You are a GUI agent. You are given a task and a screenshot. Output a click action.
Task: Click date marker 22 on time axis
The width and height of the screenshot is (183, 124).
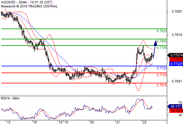(x=144, y=122)
